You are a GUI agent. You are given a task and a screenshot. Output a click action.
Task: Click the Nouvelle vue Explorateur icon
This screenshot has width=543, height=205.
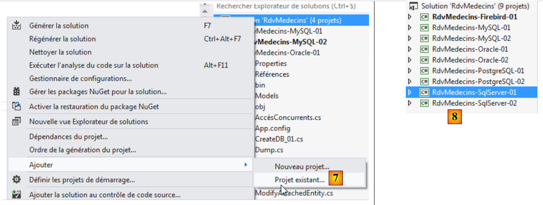[16, 122]
